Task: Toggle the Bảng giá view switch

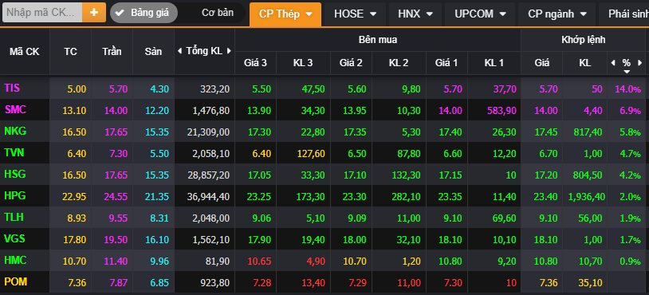Action: [x=144, y=13]
